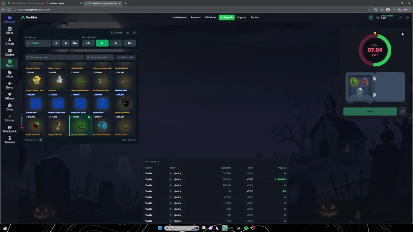This screenshot has width=413, height=232.
Task: Select the Benthic Deephunter item
Action: tap(36, 125)
